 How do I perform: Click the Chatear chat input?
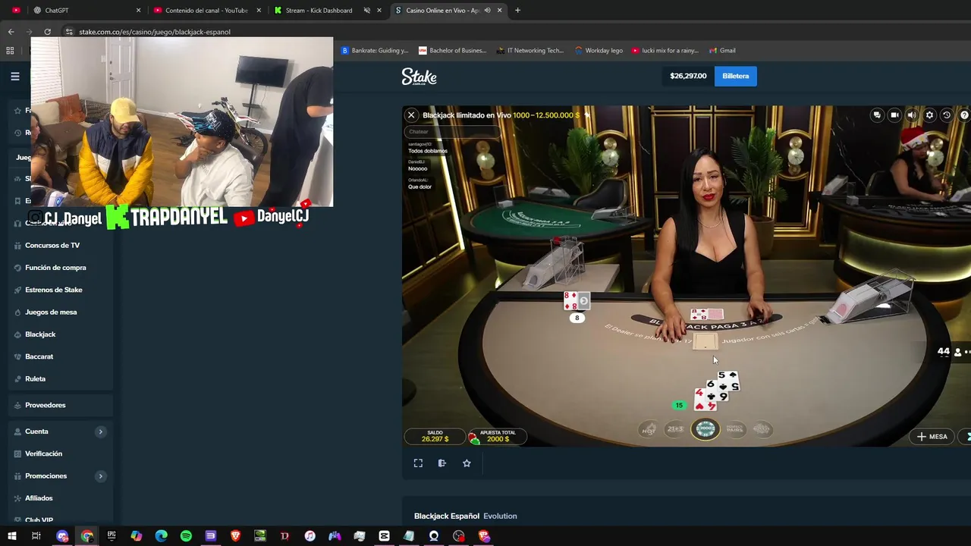[452, 132]
